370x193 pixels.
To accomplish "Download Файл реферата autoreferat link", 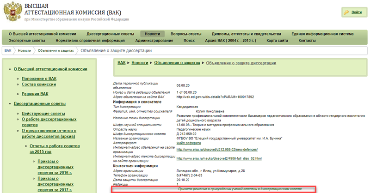I will [189, 144].
